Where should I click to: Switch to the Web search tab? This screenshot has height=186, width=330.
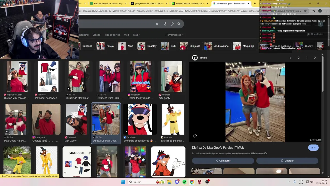(x=126, y=35)
